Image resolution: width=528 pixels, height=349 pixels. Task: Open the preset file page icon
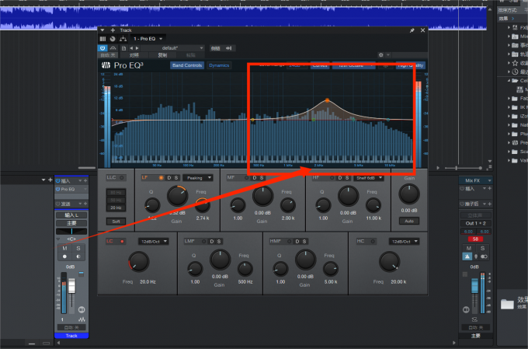[x=124, y=48]
